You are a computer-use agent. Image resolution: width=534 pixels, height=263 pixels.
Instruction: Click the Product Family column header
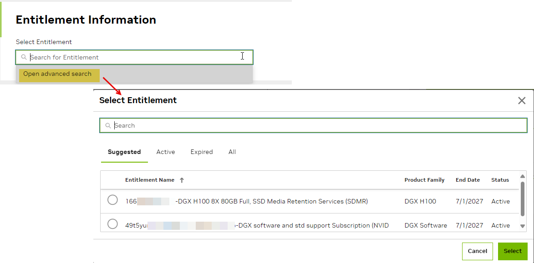click(424, 180)
